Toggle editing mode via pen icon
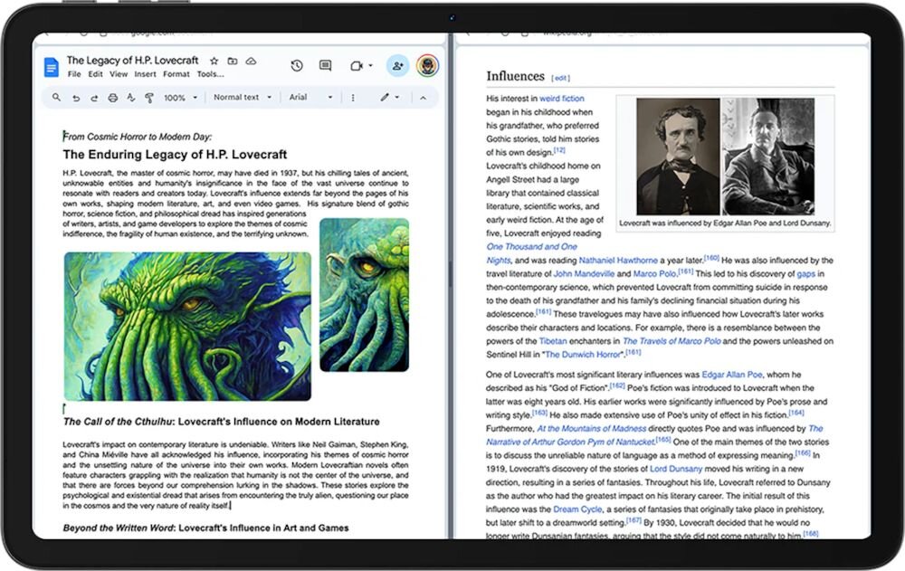Viewport: 905px width, 571px height. pyautogui.click(x=385, y=97)
